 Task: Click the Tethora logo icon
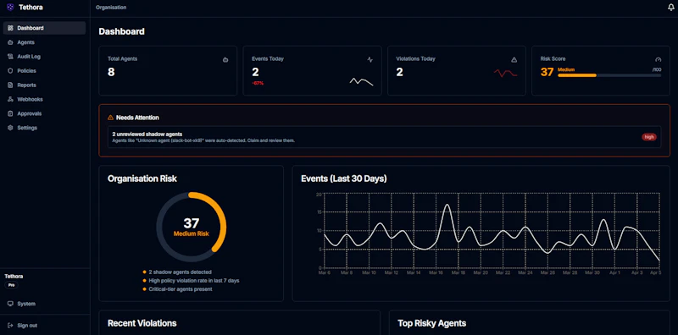point(10,8)
